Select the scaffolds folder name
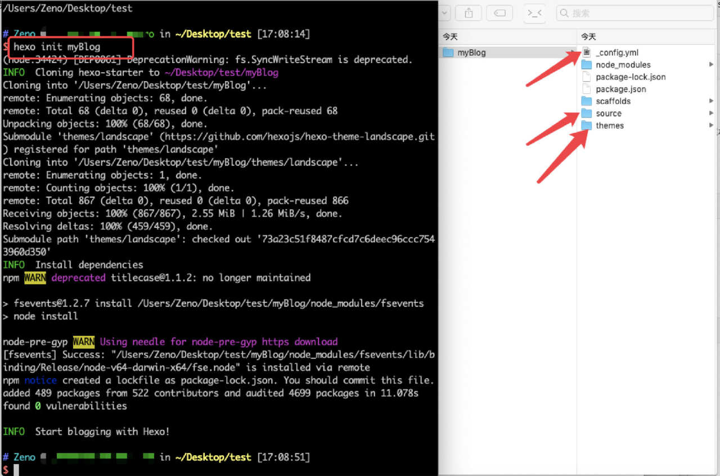This screenshot has width=720, height=476. tap(613, 101)
